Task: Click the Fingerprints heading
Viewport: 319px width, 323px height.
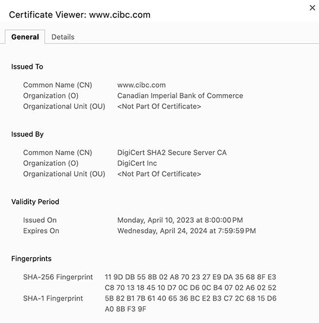Action: click(31, 259)
